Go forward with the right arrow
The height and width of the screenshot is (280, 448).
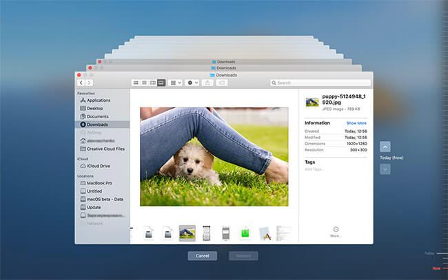click(x=89, y=83)
